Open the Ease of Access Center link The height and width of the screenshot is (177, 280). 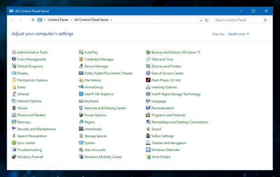[x=168, y=73]
